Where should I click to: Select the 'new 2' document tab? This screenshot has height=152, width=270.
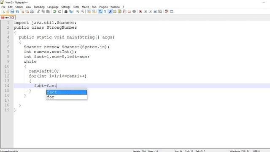(8, 17)
